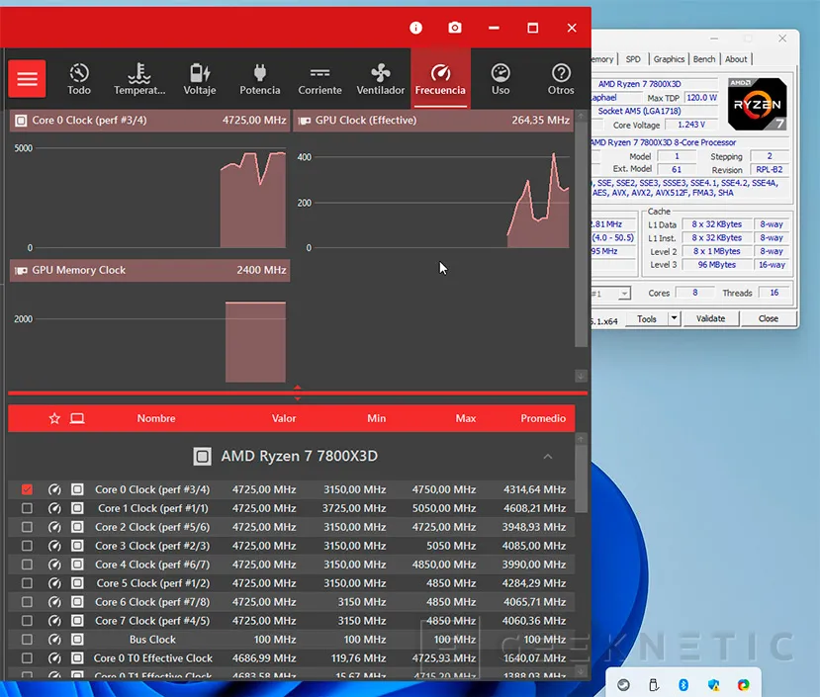Open the red hamburger menu

pyautogui.click(x=27, y=79)
